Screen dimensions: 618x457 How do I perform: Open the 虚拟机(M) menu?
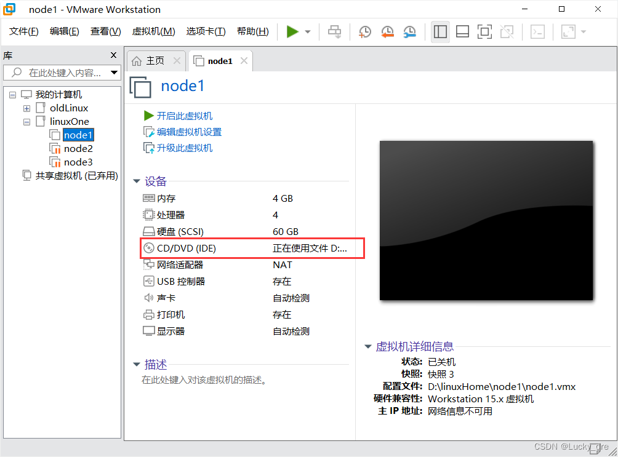pyautogui.click(x=153, y=31)
